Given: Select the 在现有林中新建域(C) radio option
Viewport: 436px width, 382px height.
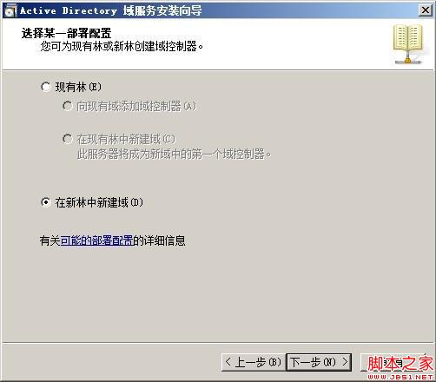Looking at the screenshot, I should pos(67,139).
